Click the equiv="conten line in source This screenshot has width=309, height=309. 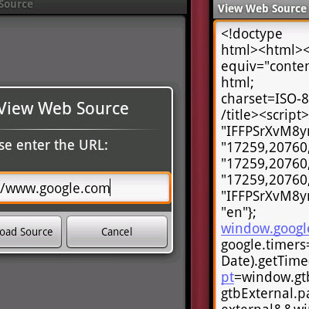pos(265,66)
